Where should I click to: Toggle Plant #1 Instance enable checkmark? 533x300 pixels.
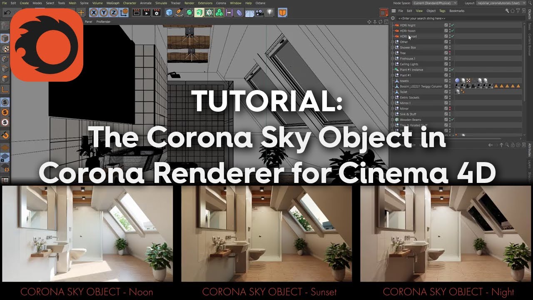point(452,70)
